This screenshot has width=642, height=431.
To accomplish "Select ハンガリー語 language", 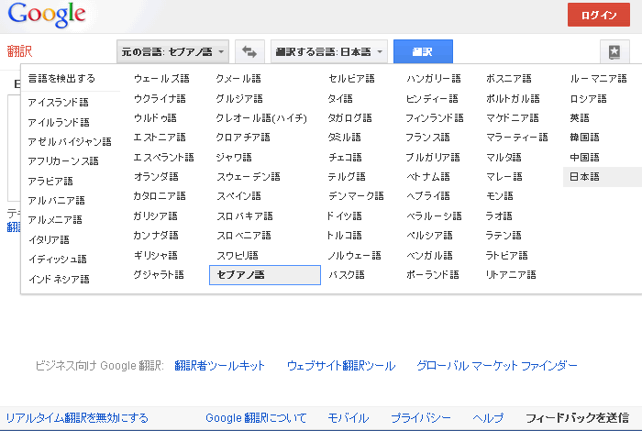I will [434, 78].
